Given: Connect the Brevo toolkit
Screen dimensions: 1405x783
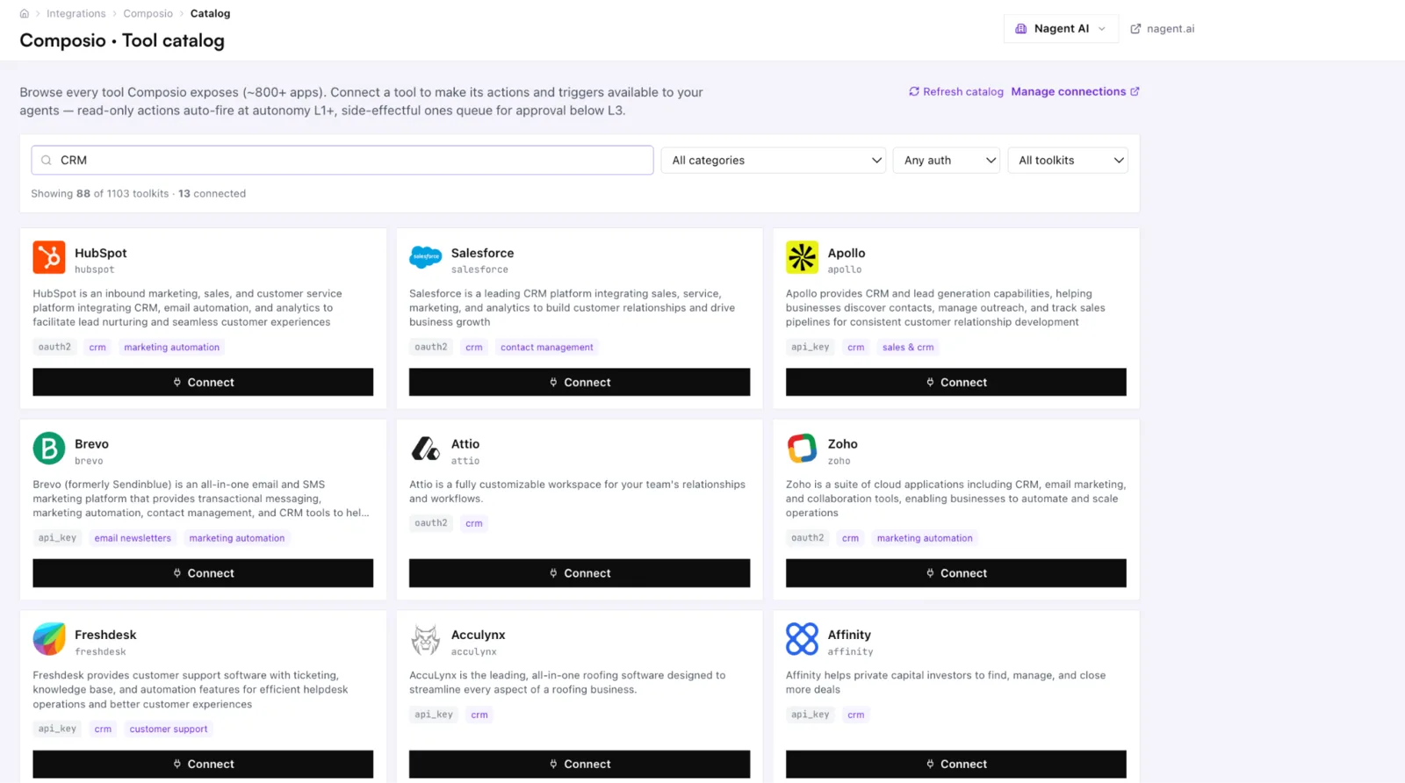Looking at the screenshot, I should [203, 573].
